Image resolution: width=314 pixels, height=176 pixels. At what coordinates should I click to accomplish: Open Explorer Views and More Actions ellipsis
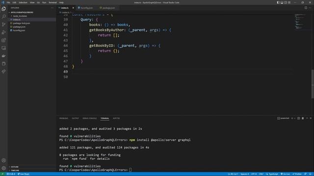tap(52, 8)
